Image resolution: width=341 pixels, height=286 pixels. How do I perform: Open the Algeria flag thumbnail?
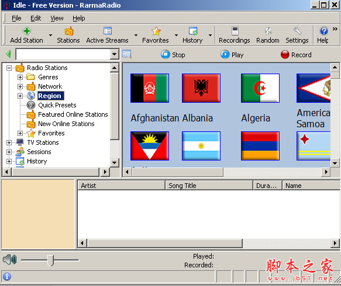[x=260, y=88]
